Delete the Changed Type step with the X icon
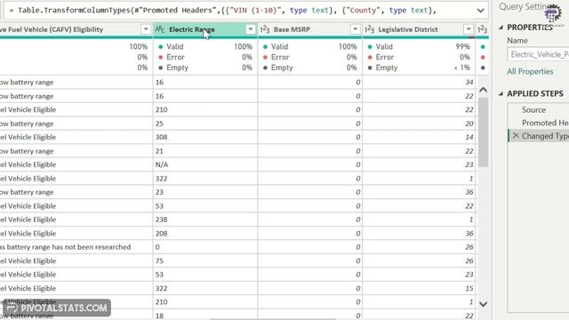Viewport: 569px width, 320px height. coord(516,136)
